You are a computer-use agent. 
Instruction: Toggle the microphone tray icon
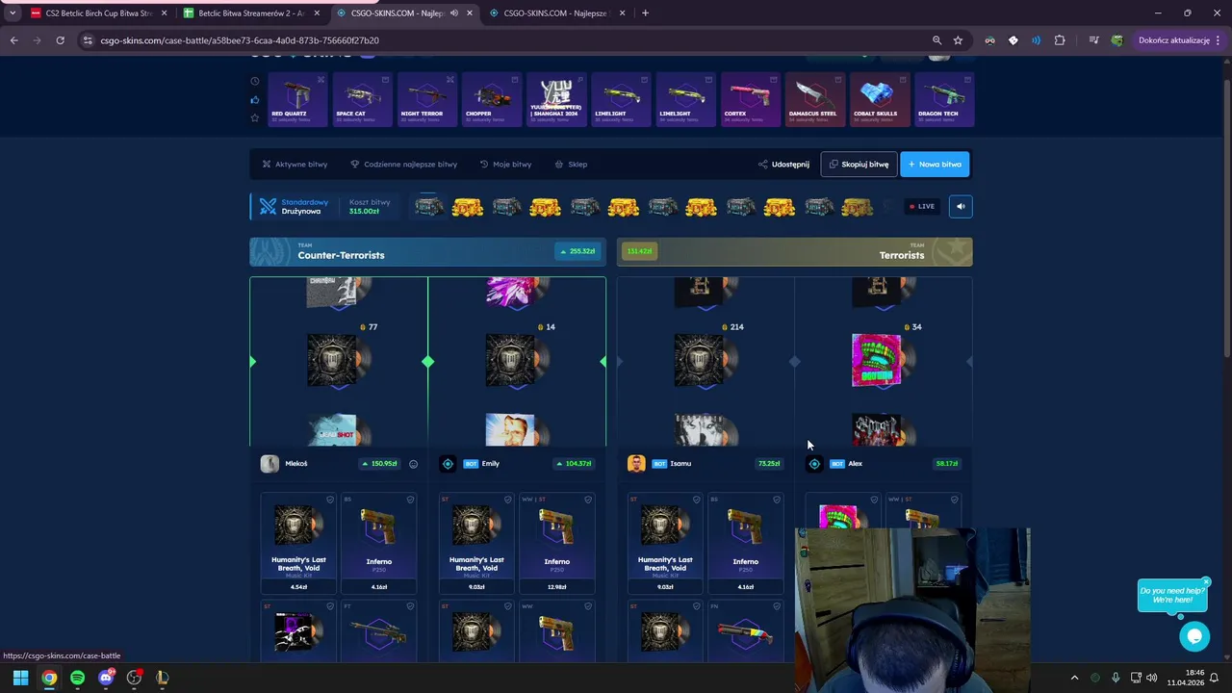[x=1115, y=678]
